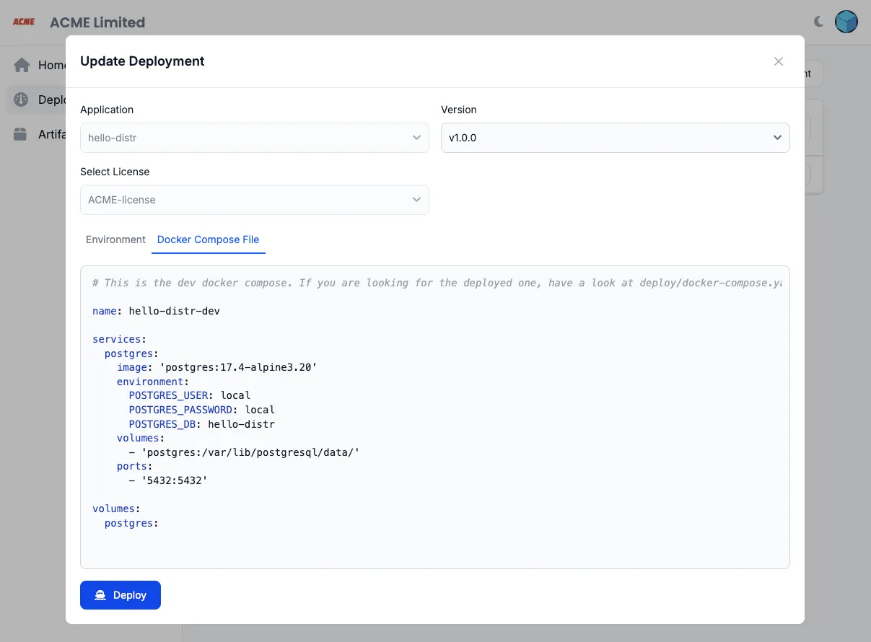Expand the Select License dropdown

coord(254,200)
